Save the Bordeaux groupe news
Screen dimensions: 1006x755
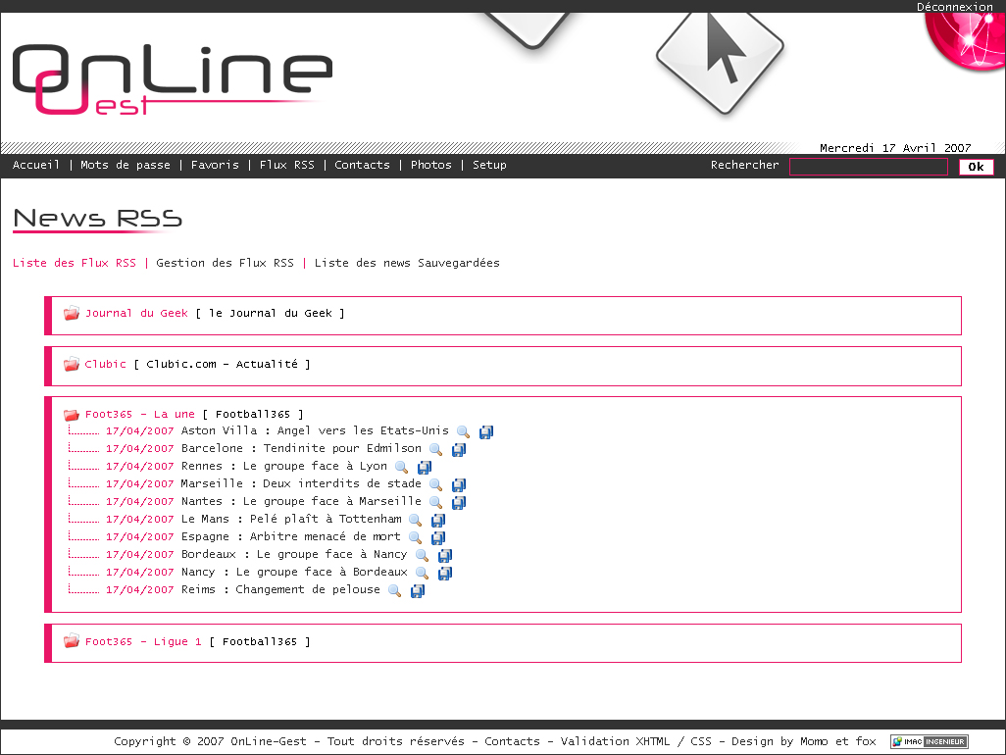445,555
